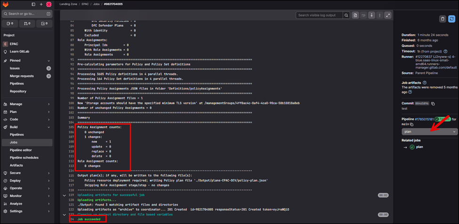Open the GitLab logo home link
This screenshot has height=224, width=459.
[x=6, y=4]
